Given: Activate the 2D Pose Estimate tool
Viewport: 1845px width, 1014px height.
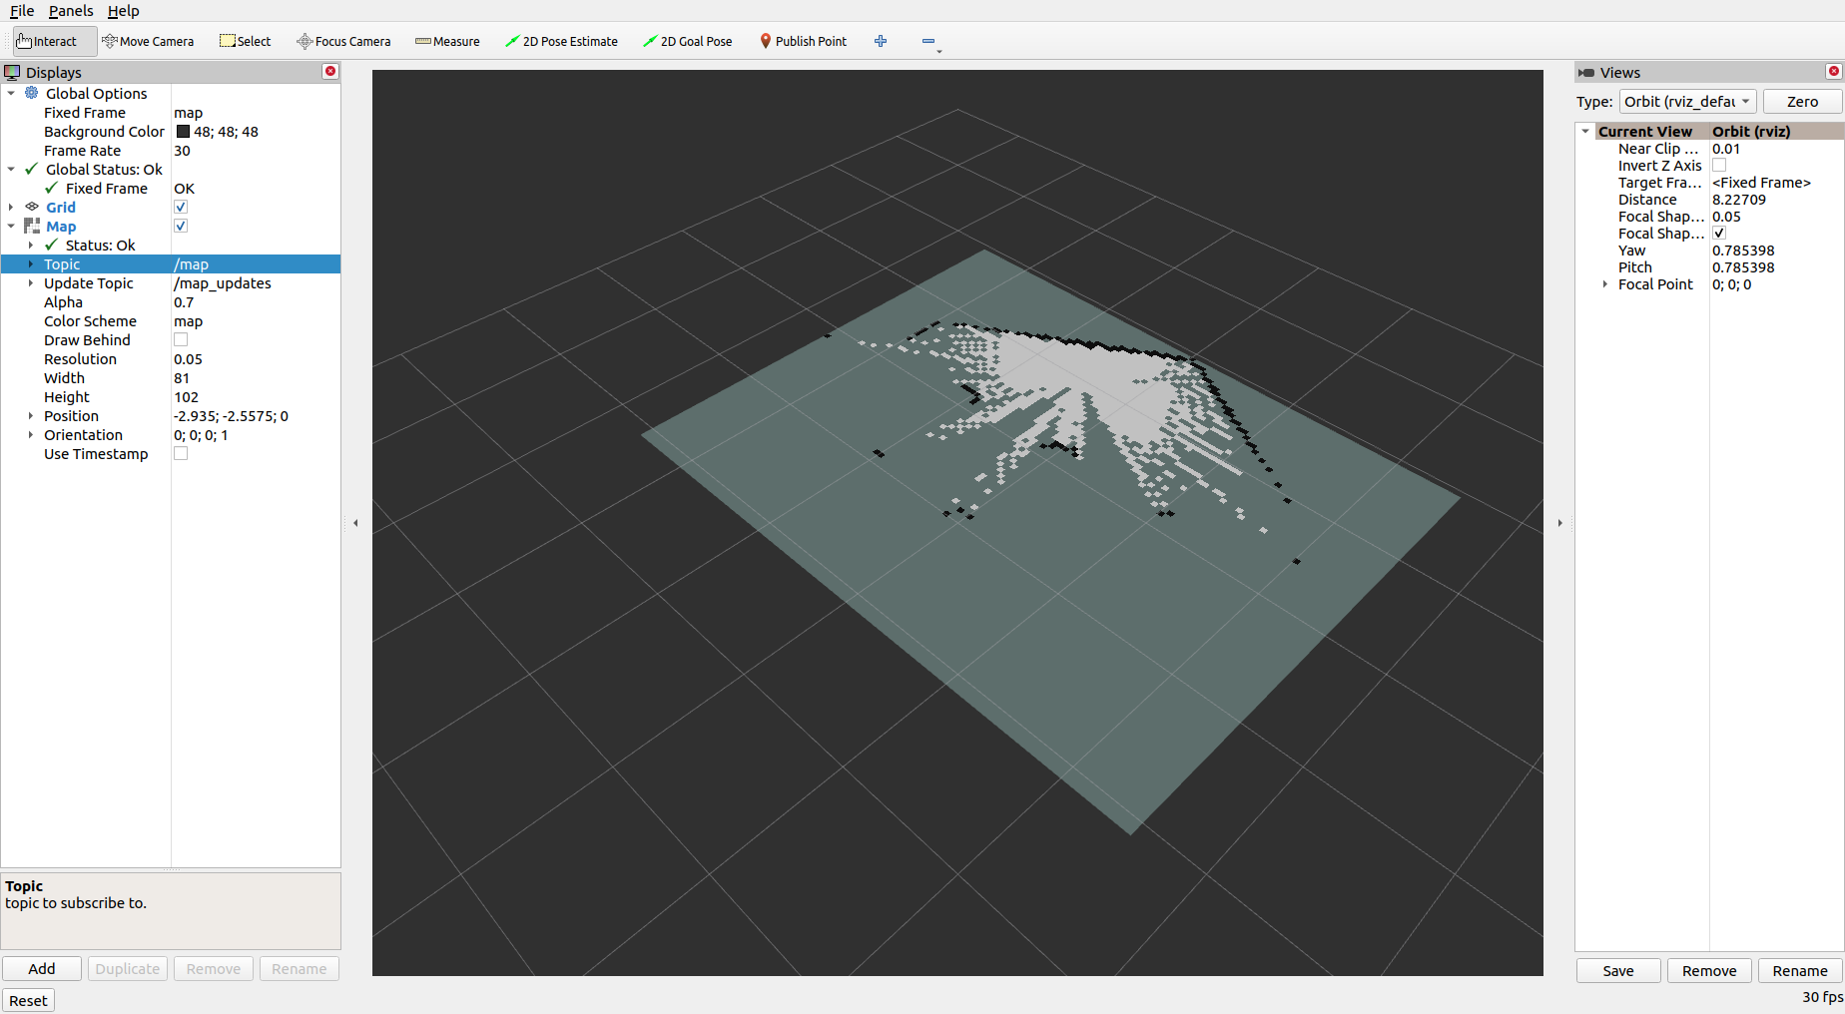Looking at the screenshot, I should [561, 41].
